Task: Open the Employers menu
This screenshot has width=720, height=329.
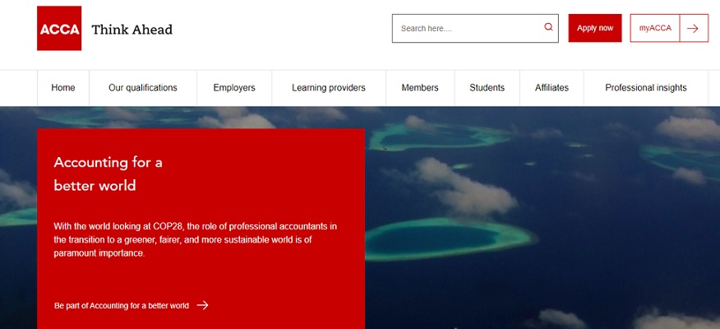Action: pos(234,88)
